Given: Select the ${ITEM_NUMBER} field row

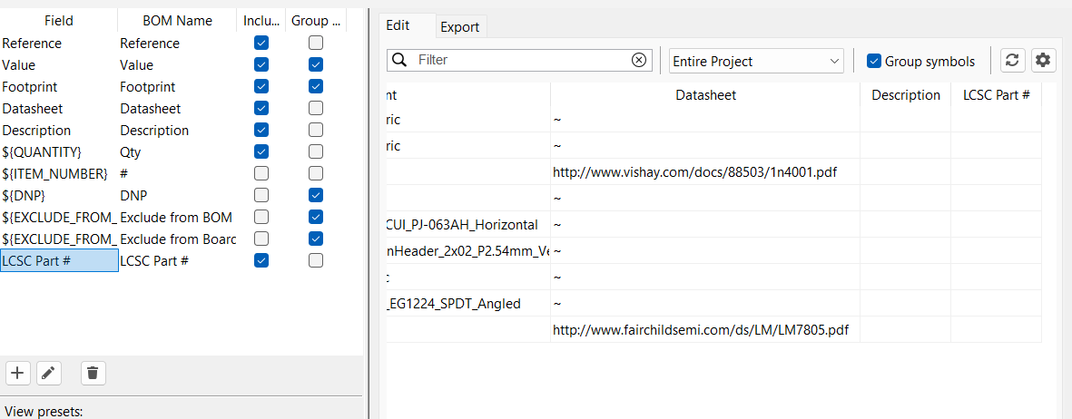Looking at the screenshot, I should pyautogui.click(x=59, y=173).
